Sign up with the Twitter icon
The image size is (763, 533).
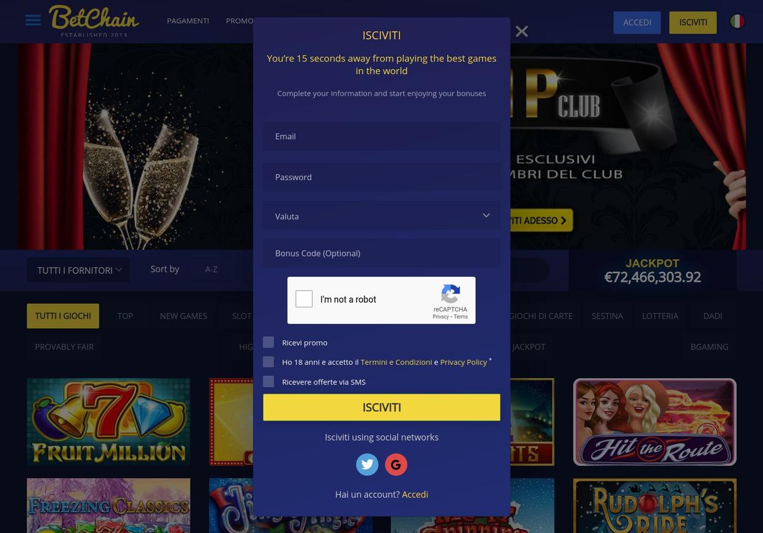coord(367,465)
